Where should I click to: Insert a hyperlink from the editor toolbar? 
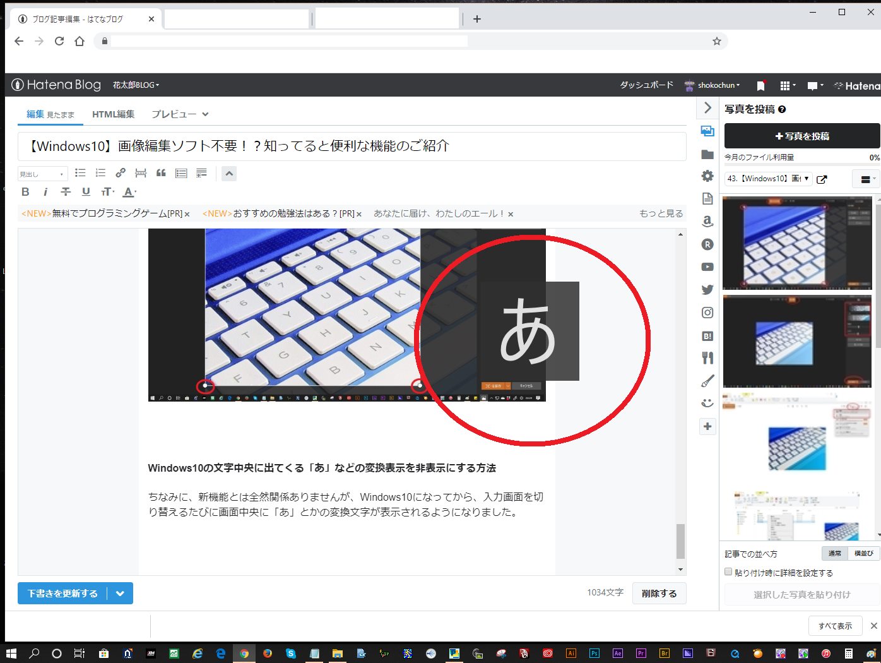coord(121,172)
